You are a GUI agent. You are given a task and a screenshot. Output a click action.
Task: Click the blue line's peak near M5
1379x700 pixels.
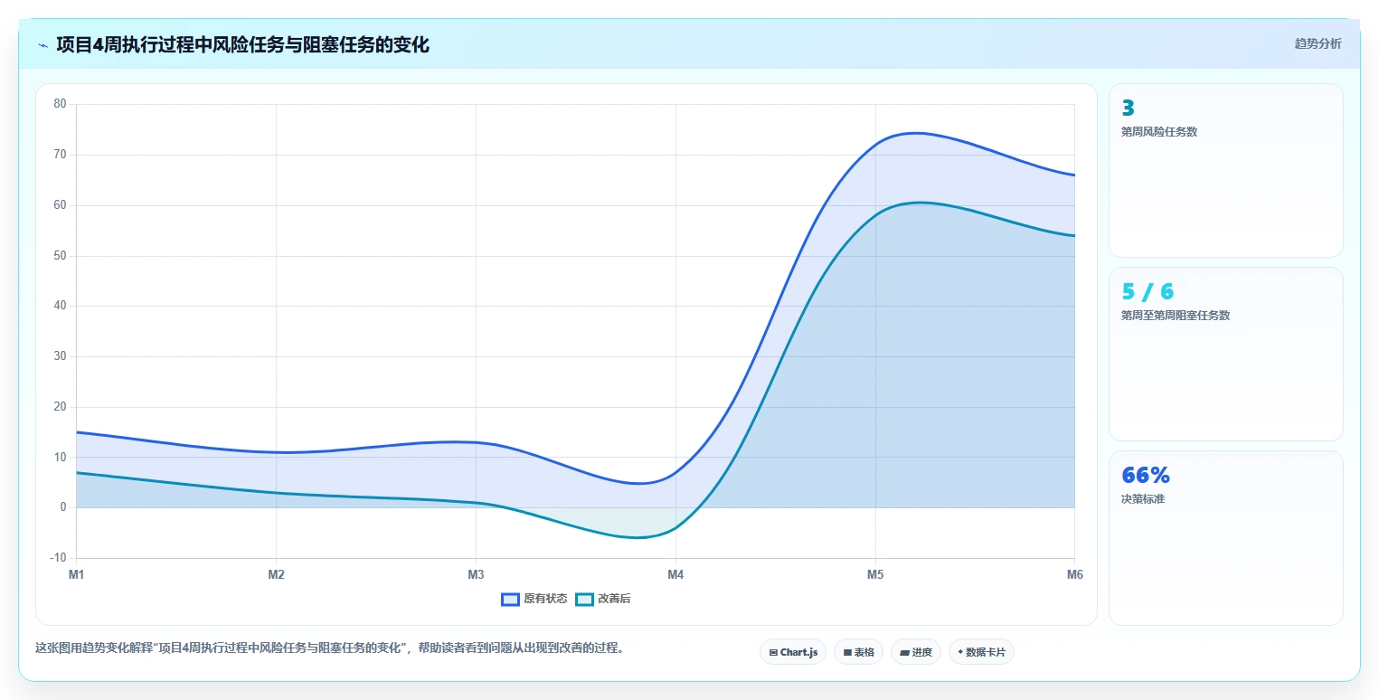pos(916,133)
